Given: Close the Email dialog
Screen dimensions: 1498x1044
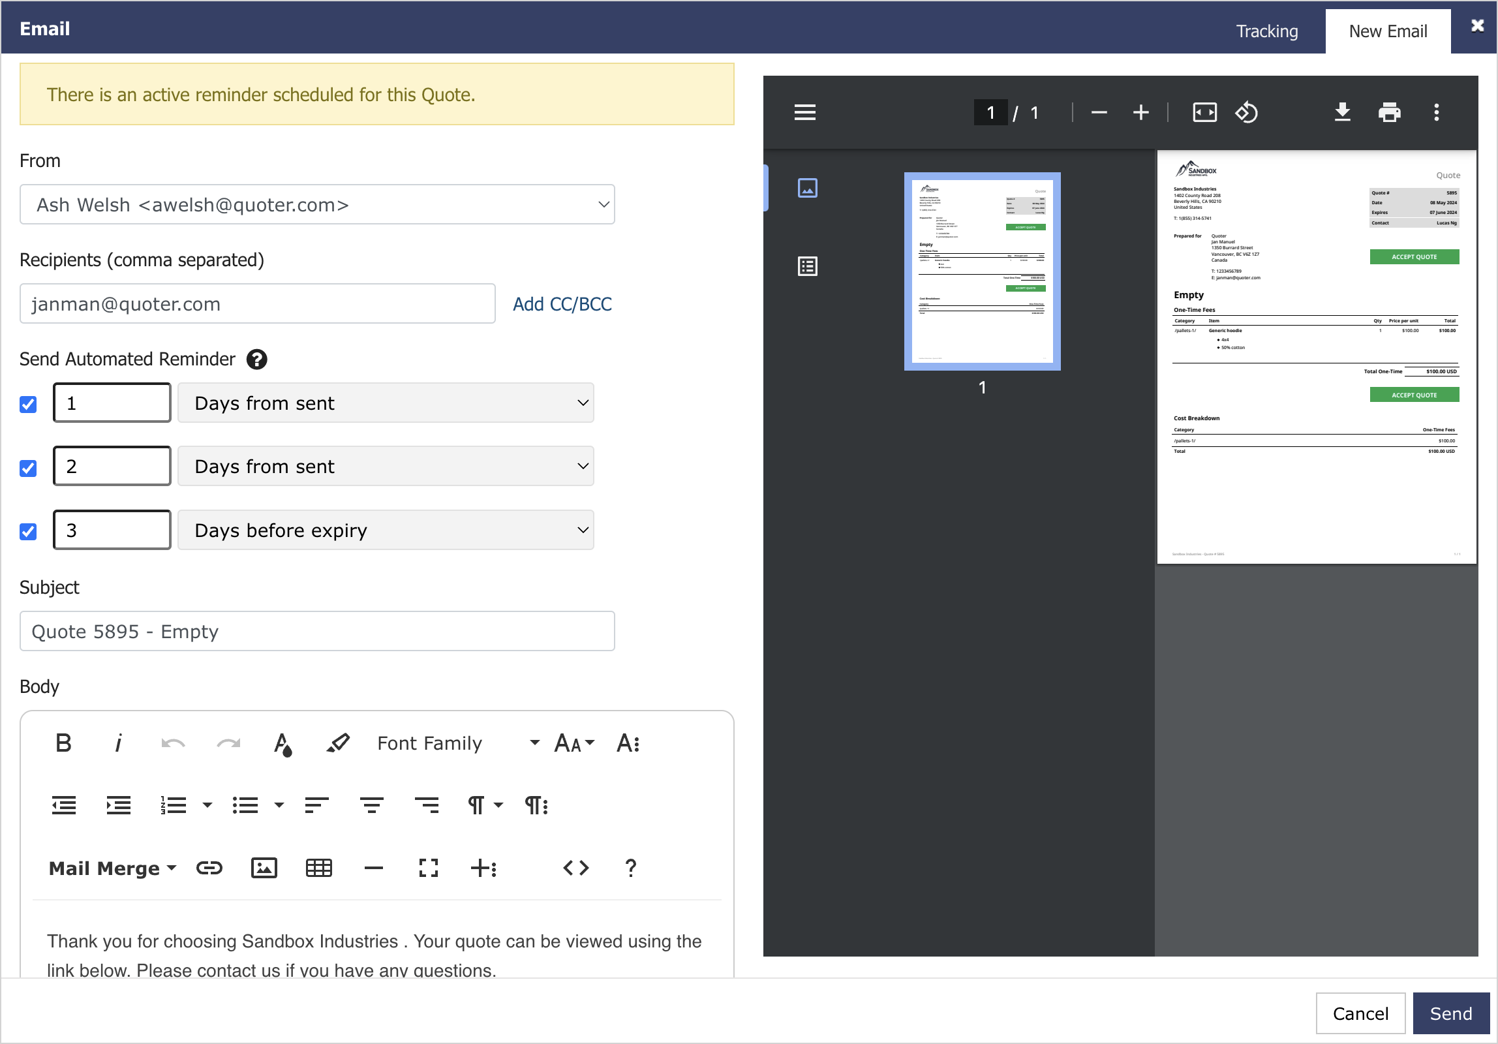Looking at the screenshot, I should (1477, 25).
